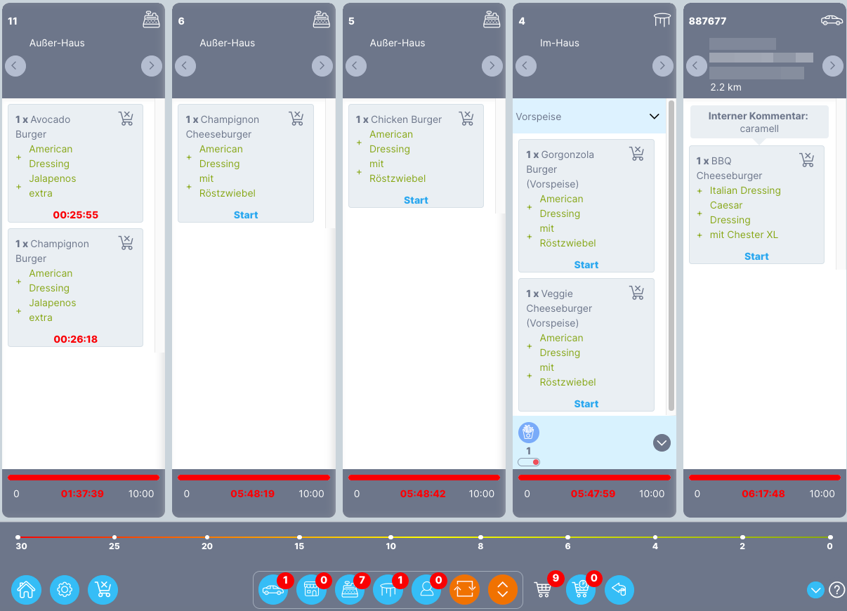Click the customer person filter icon

point(426,590)
